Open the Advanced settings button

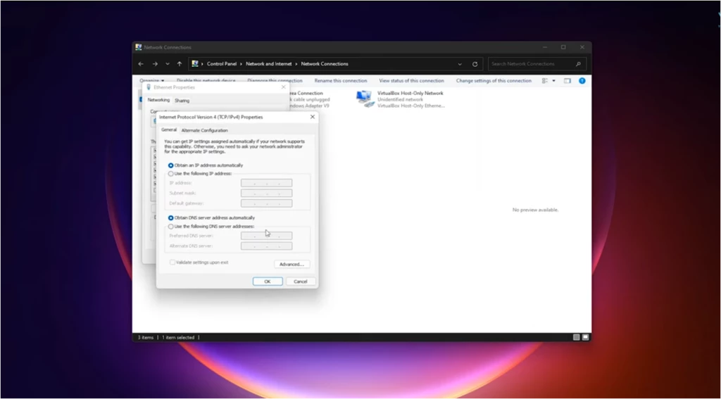pyautogui.click(x=292, y=265)
